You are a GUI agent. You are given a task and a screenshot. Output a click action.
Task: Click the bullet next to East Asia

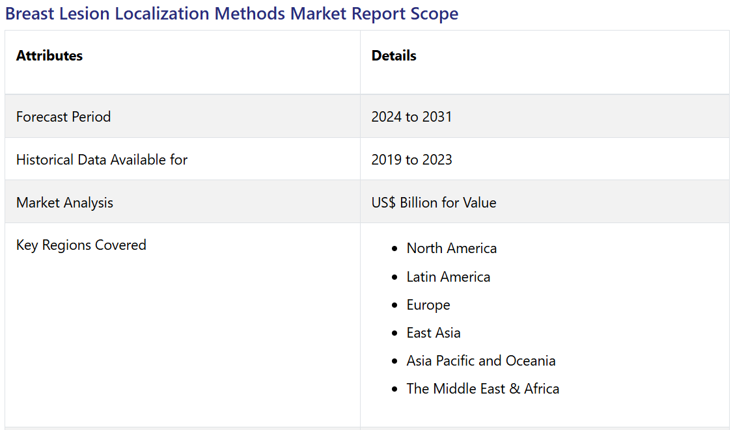[x=394, y=334]
